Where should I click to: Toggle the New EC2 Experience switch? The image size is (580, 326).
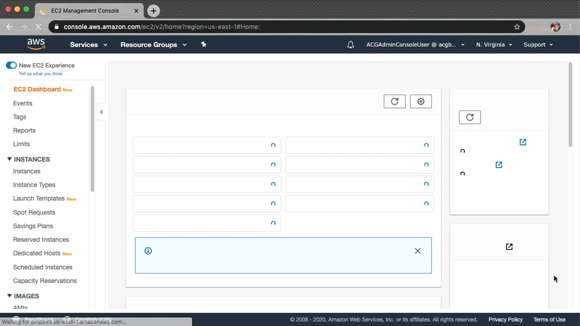click(x=11, y=65)
